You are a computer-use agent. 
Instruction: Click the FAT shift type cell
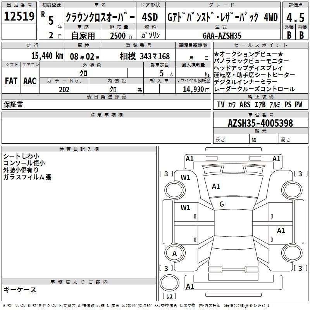[11, 81]
